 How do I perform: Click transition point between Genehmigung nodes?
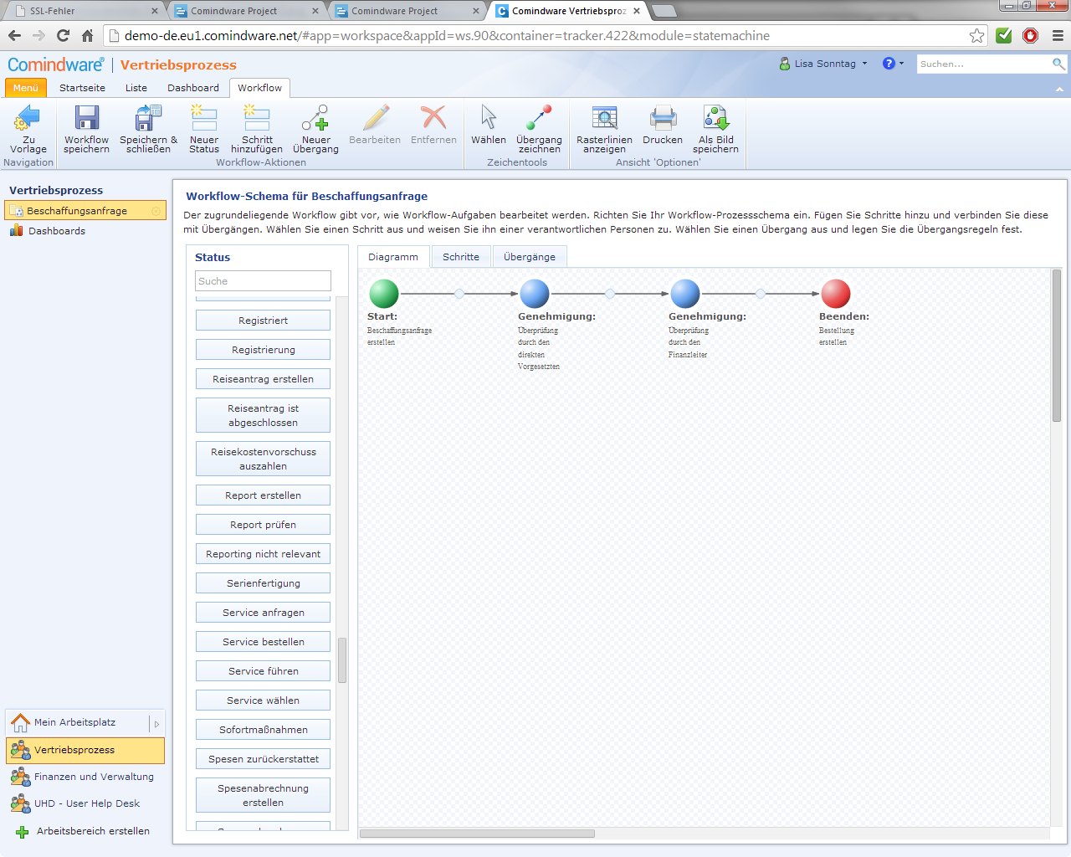pyautogui.click(x=610, y=294)
